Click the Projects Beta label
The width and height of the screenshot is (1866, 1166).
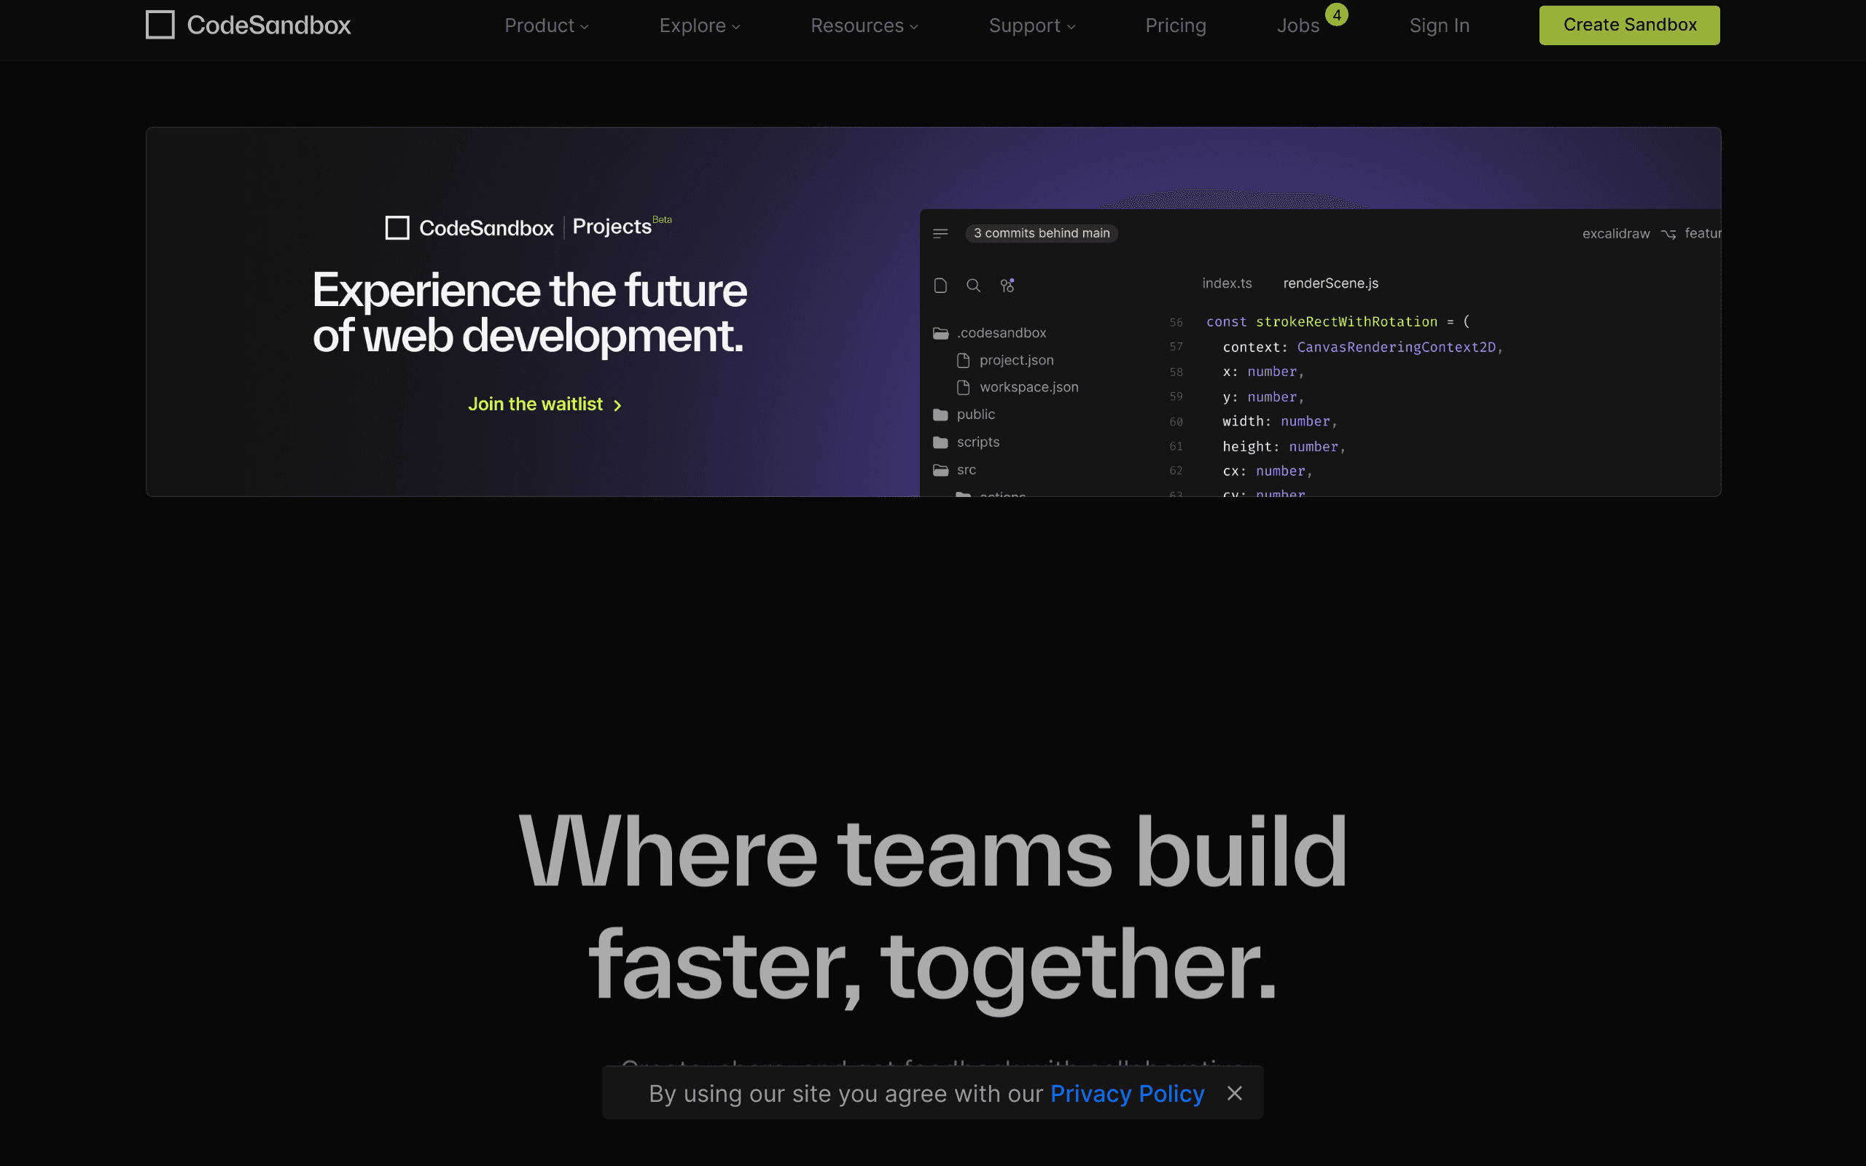point(622,225)
